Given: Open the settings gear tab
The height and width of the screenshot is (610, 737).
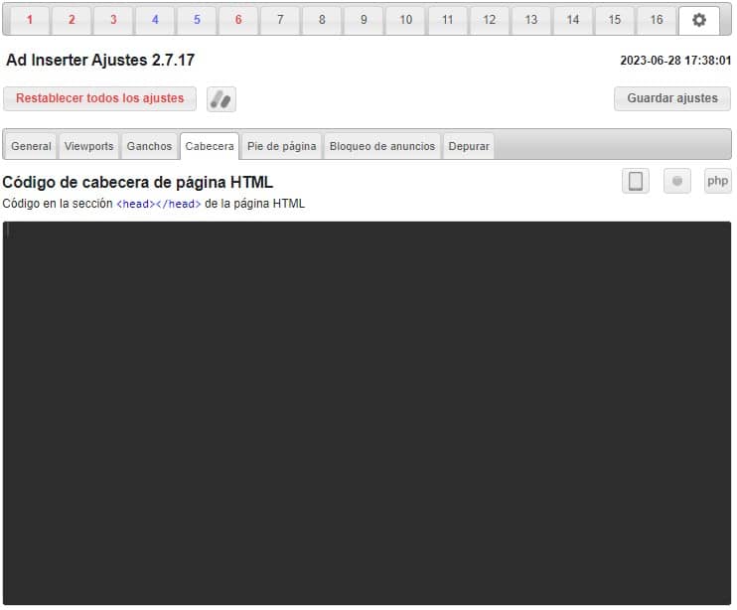Looking at the screenshot, I should (x=699, y=20).
